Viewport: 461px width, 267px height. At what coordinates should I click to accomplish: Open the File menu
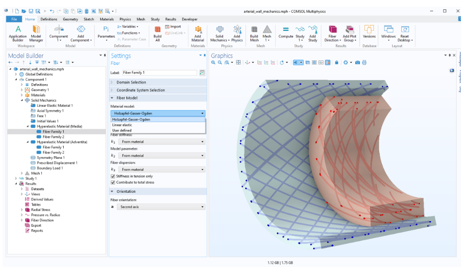coord(14,19)
